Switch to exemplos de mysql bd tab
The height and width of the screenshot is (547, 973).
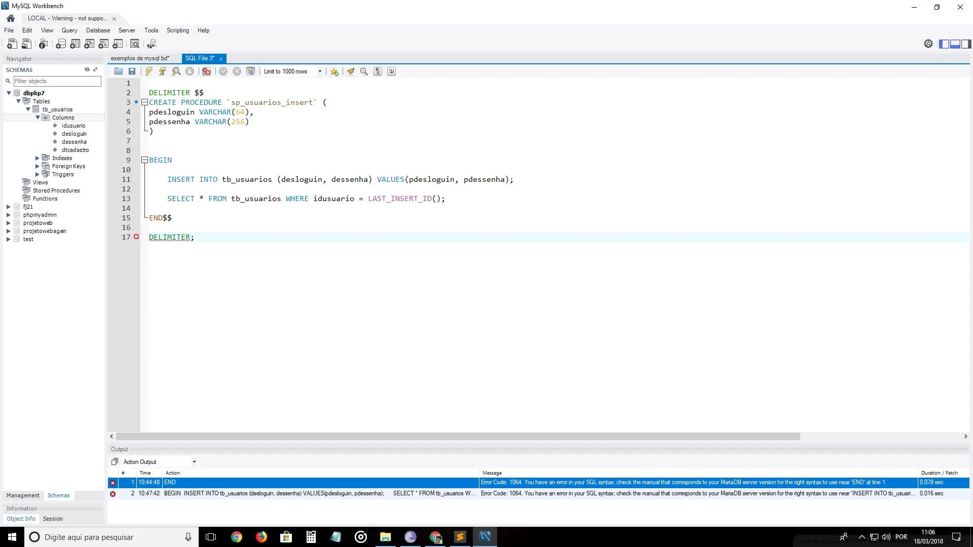pyautogui.click(x=140, y=58)
